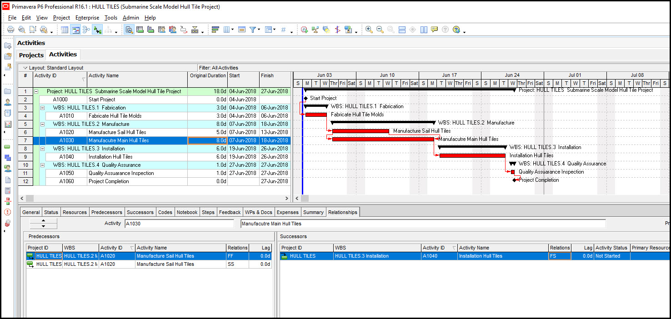Screen dimensions: 671x319
Task: Open the Columns icon in the toolbar
Action: 227,30
